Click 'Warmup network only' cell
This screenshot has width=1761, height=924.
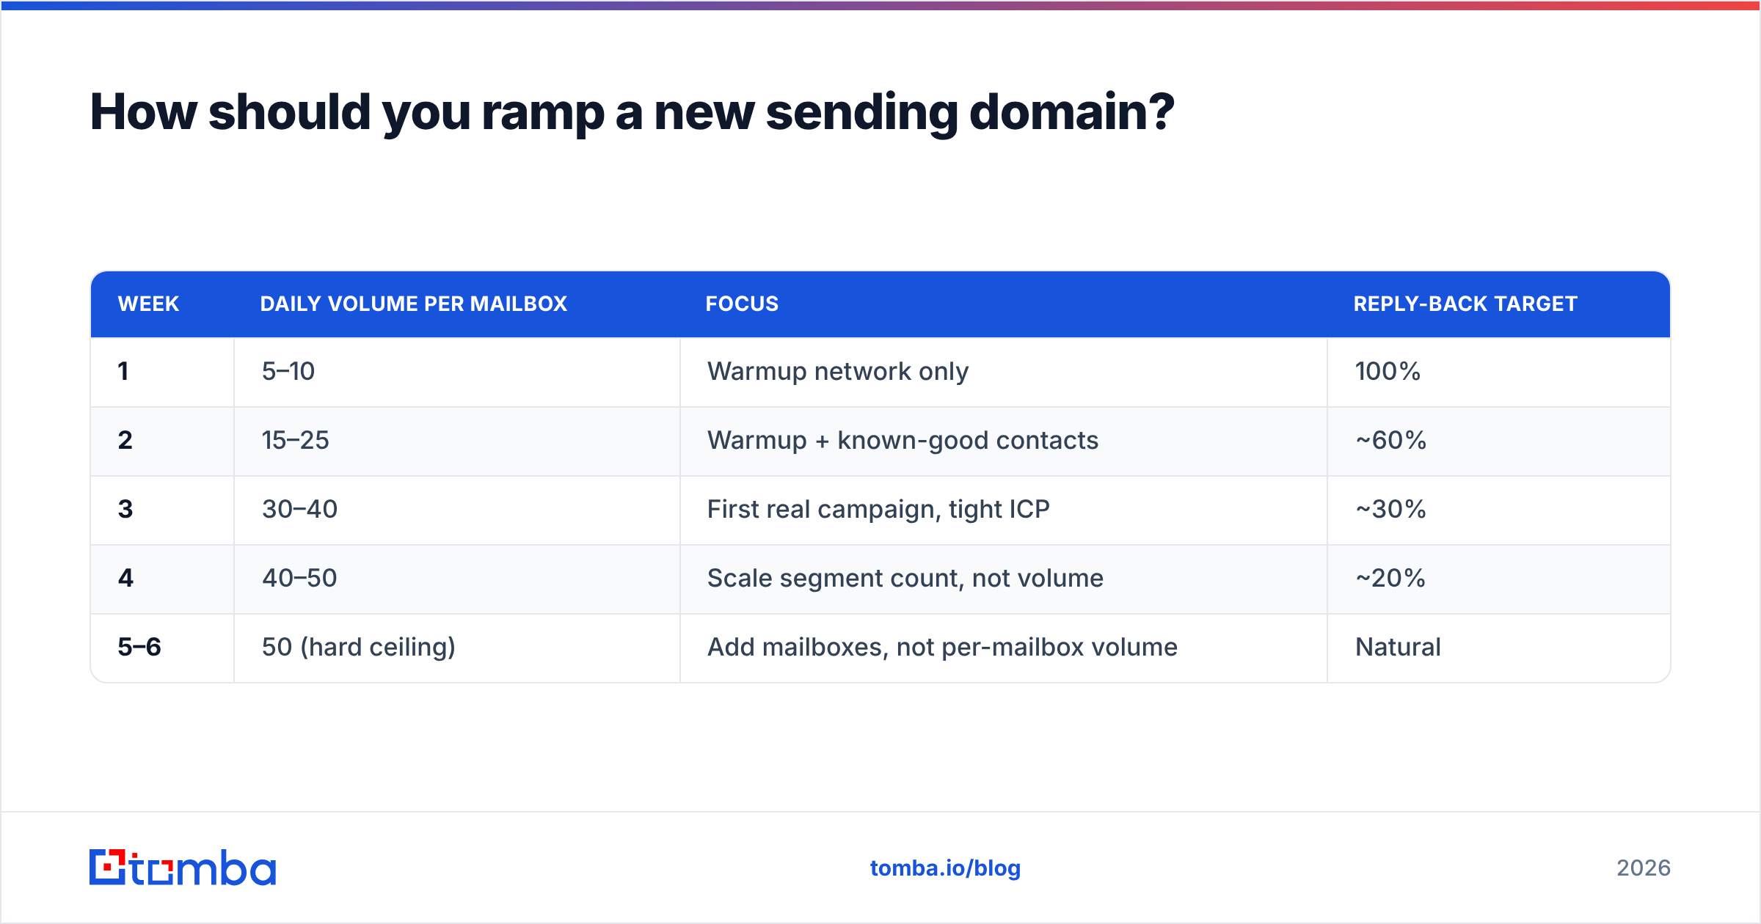pyautogui.click(x=1004, y=372)
